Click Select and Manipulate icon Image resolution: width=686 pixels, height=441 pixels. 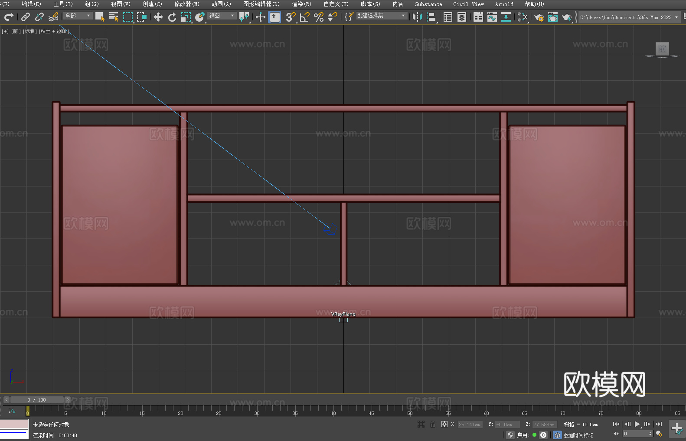point(261,17)
